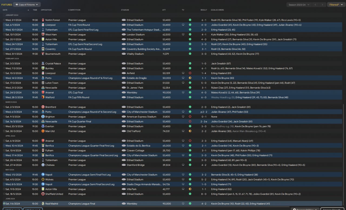Sort fixtures by the Stadium column header

(x=125, y=10)
